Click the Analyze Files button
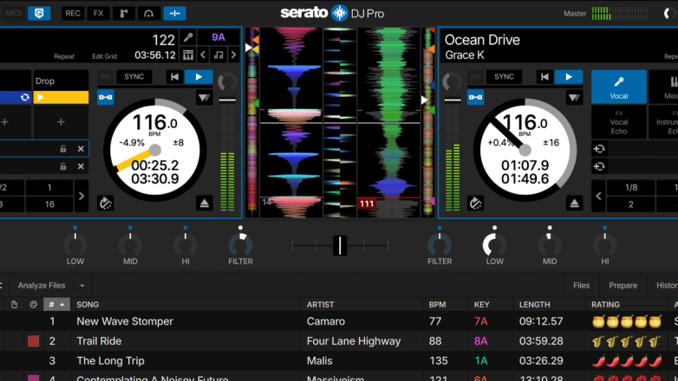The height and width of the screenshot is (381, 678). tap(42, 286)
